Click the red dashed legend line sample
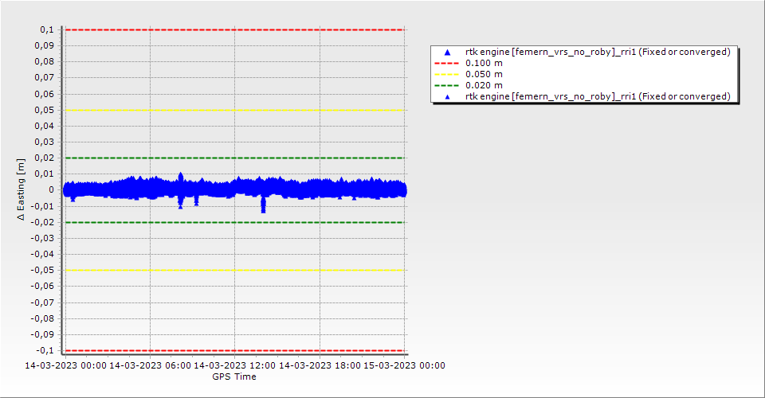This screenshot has height=398, width=765. tap(446, 63)
